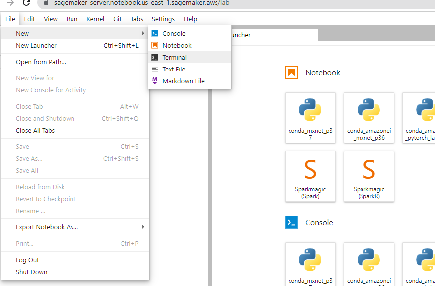Click the padlock icon in the address bar
The image size is (435, 286).
pyautogui.click(x=46, y=3)
